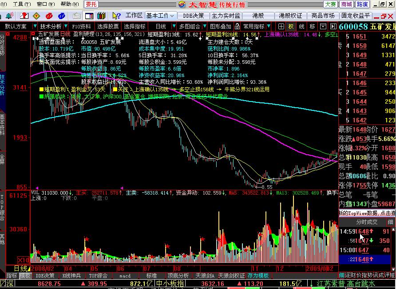Click the hide-side-panel arrow icon

(x=333, y=26)
